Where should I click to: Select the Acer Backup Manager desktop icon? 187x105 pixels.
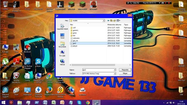click(27, 63)
